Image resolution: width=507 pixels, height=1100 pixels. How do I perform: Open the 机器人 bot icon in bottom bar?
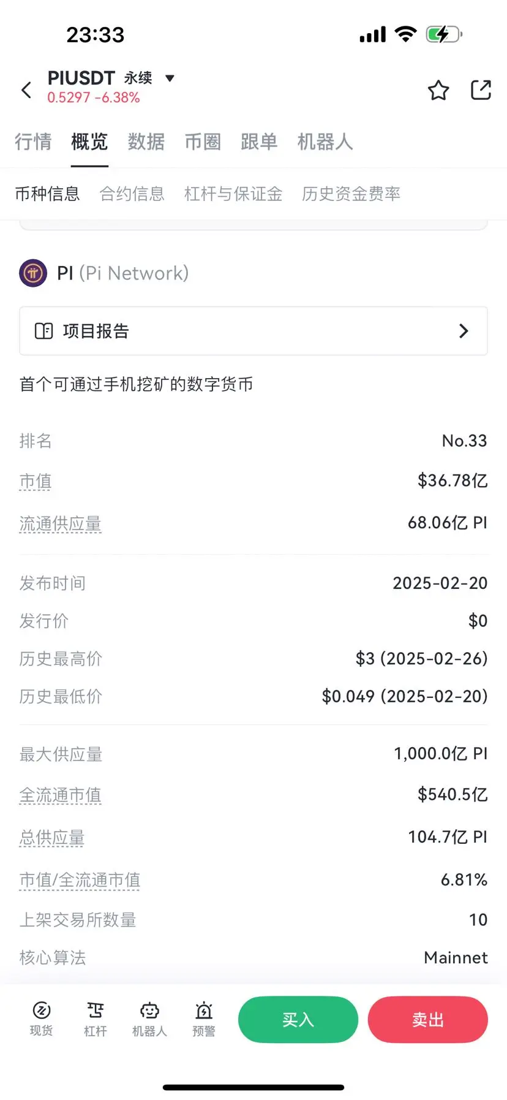coord(149,1019)
